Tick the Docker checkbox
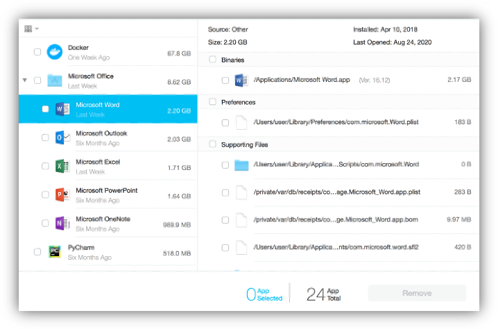Screen dimensions: 498x329 [37, 52]
